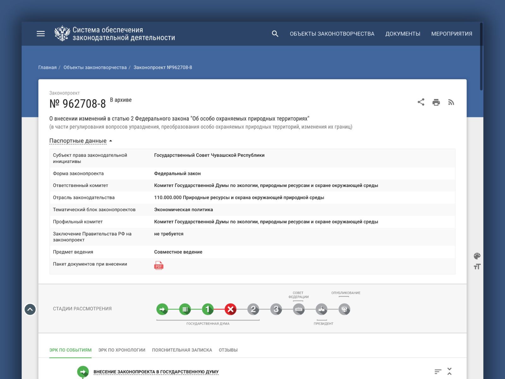Click the share icon
Screen dimensions: 505x379
click(421, 102)
